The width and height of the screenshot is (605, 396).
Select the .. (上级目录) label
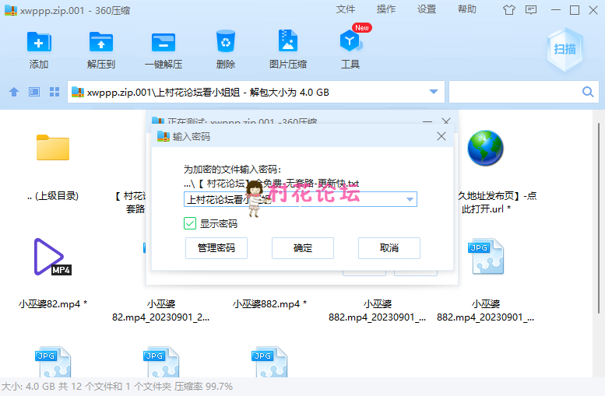click(53, 196)
